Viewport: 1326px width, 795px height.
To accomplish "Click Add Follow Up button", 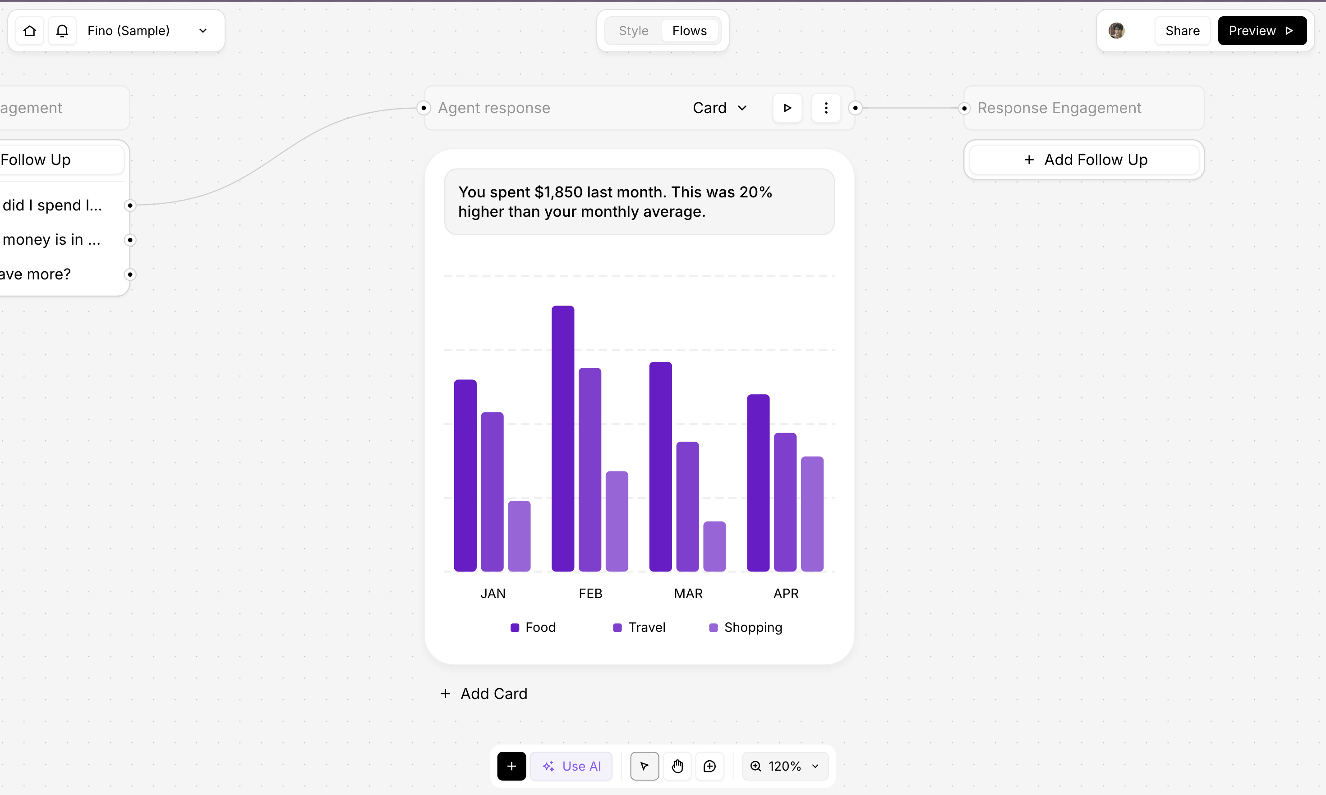I will click(x=1084, y=160).
